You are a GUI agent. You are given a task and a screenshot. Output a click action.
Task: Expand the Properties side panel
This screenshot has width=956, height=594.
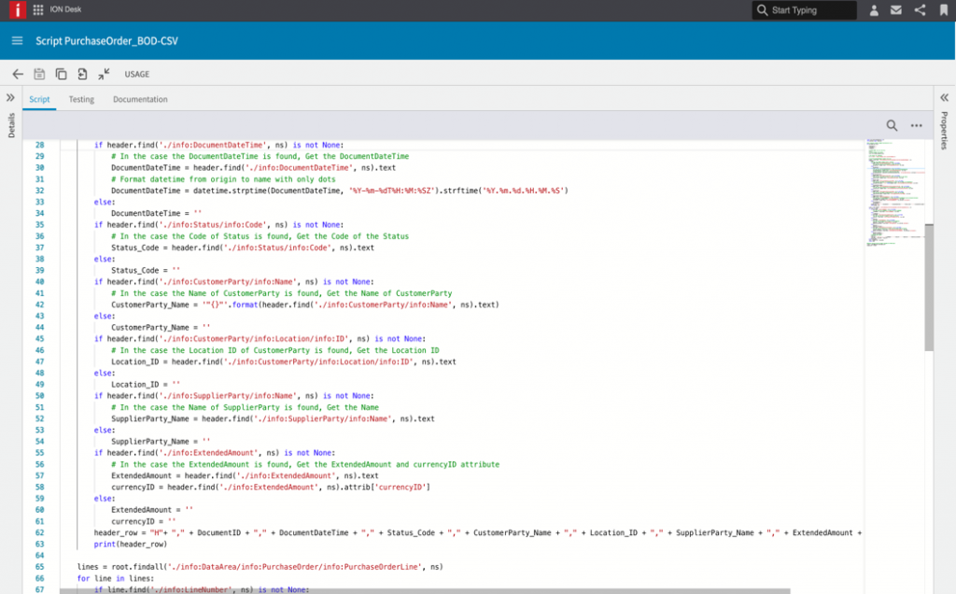944,97
